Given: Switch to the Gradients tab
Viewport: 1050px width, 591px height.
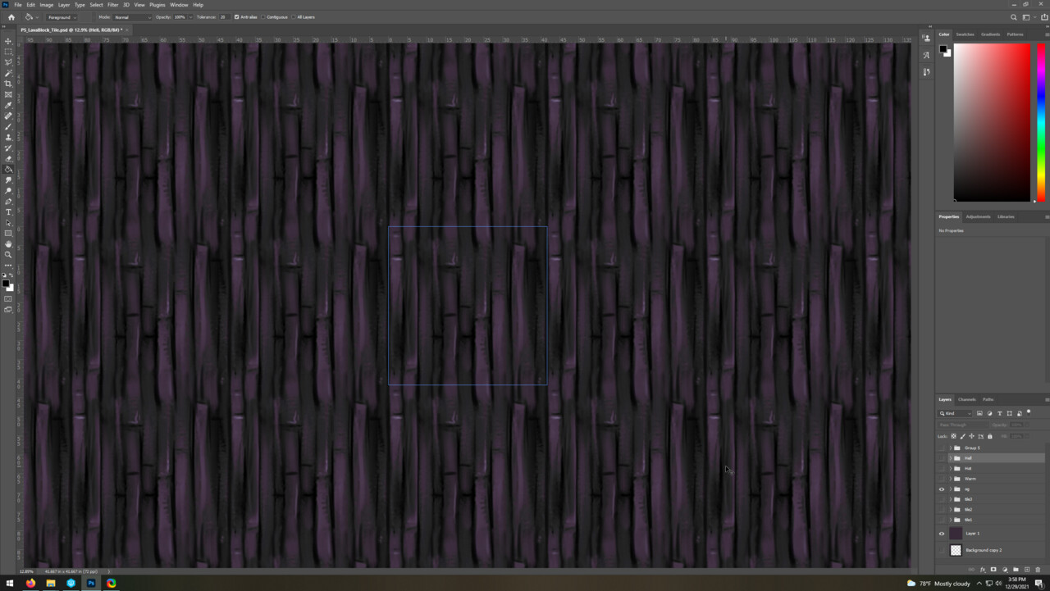Looking at the screenshot, I should coord(991,34).
